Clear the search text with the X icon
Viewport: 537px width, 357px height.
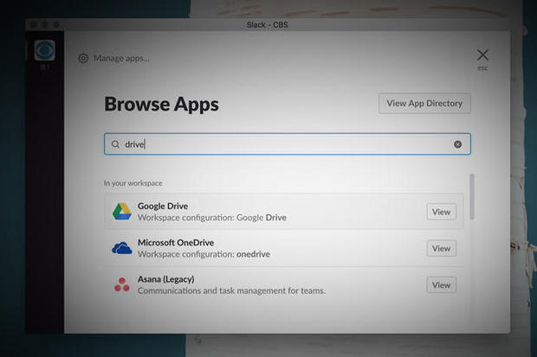tap(458, 144)
